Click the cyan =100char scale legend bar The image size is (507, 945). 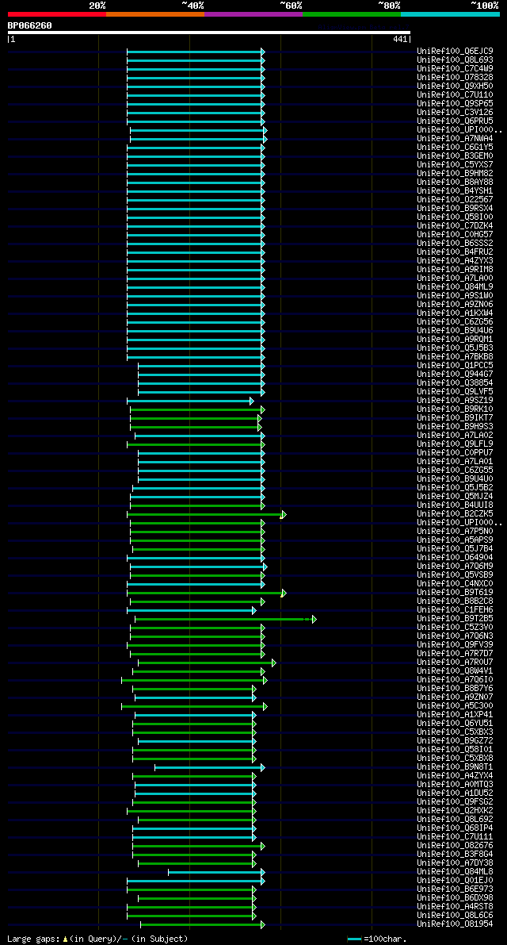pyautogui.click(x=355, y=939)
